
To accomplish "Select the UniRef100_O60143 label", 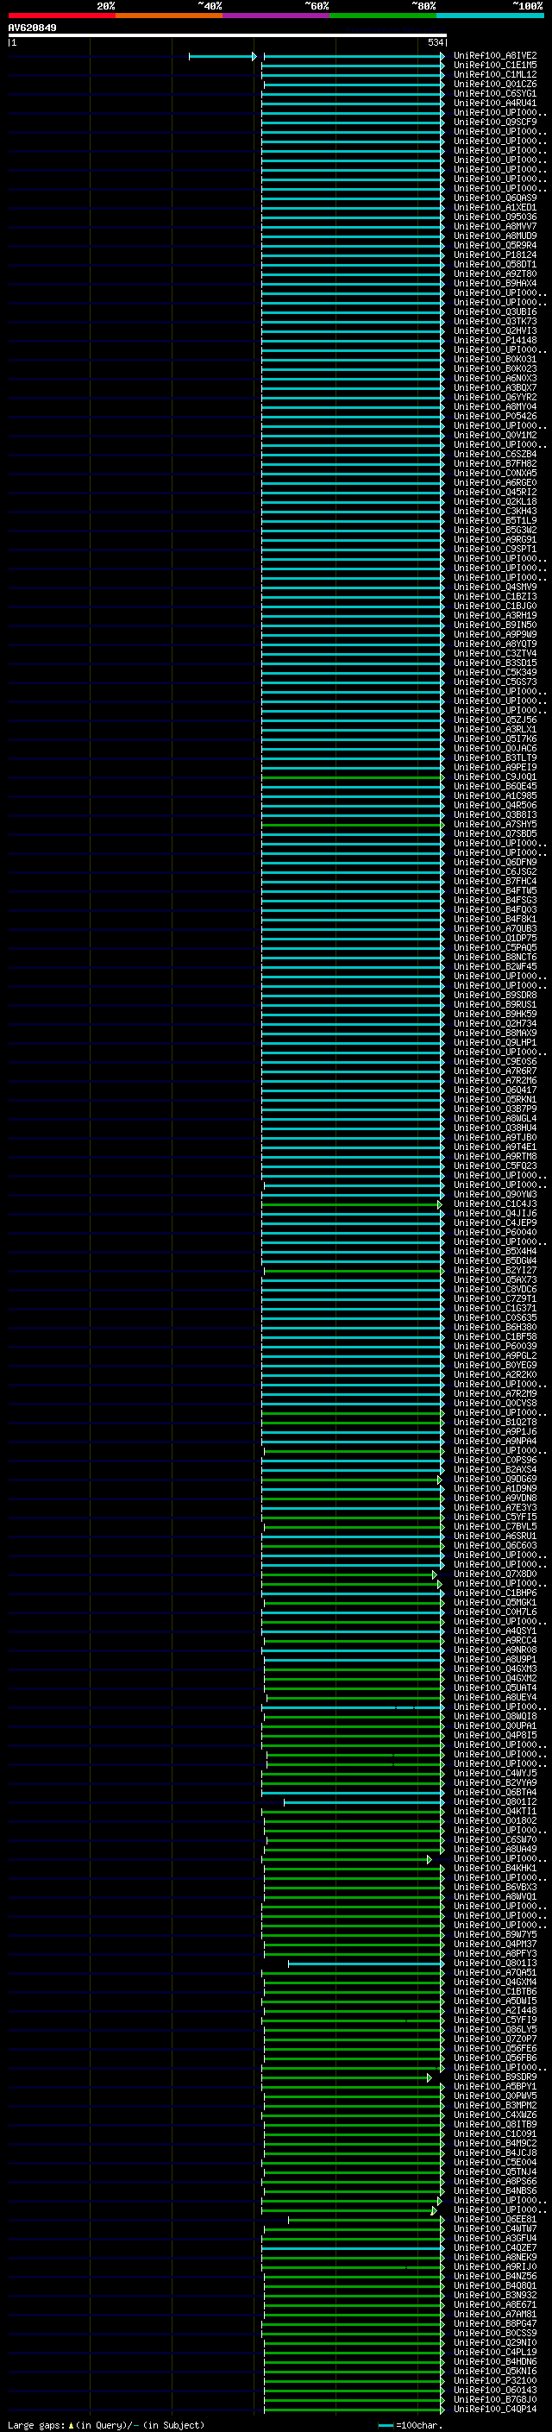I will 494,2390.
